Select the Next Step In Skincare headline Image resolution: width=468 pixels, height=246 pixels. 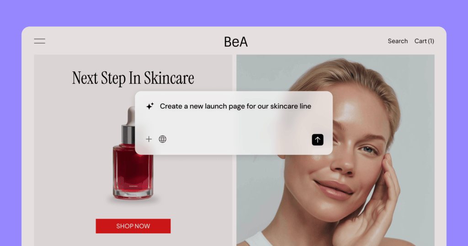[133, 78]
